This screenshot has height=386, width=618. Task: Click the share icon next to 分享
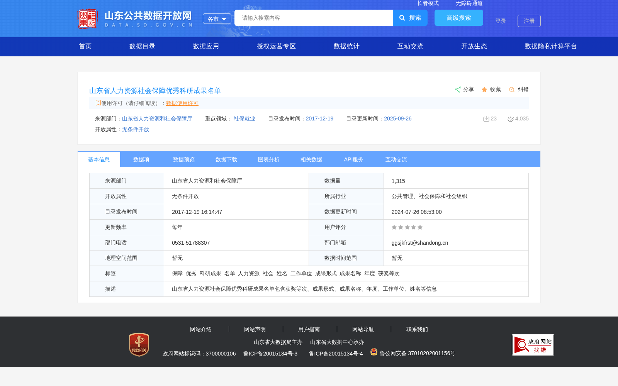[458, 90]
